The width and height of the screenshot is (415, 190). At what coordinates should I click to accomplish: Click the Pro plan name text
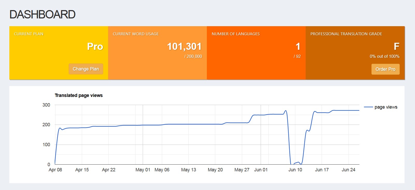coord(95,47)
